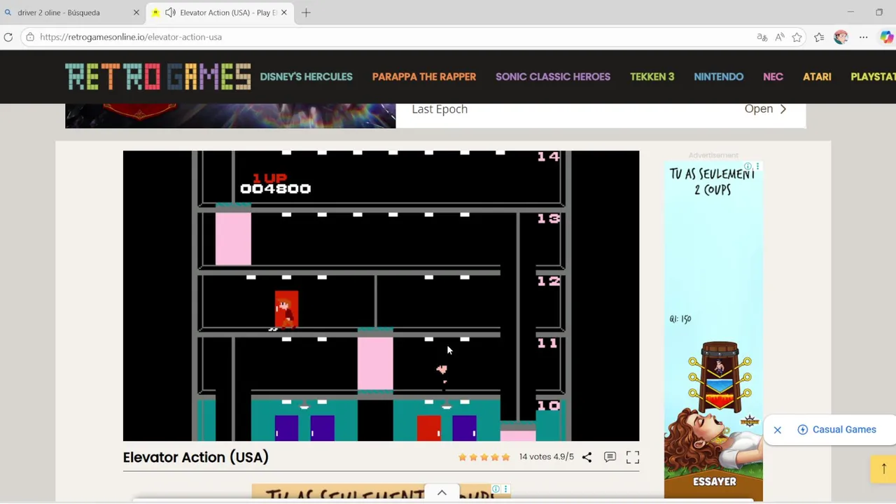896x504 pixels.
Task: Click the red door on floor 10
Action: point(428,428)
